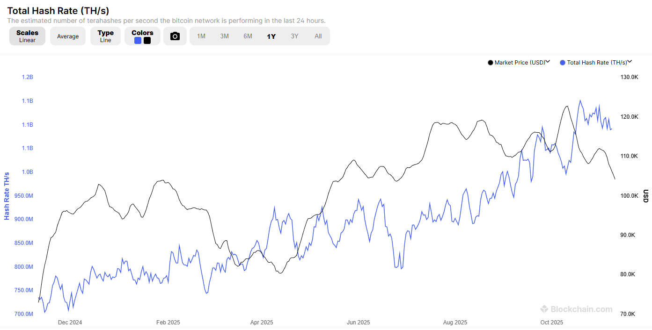Click the camera screenshot icon
Screen dimensions: 652x330
coord(175,36)
